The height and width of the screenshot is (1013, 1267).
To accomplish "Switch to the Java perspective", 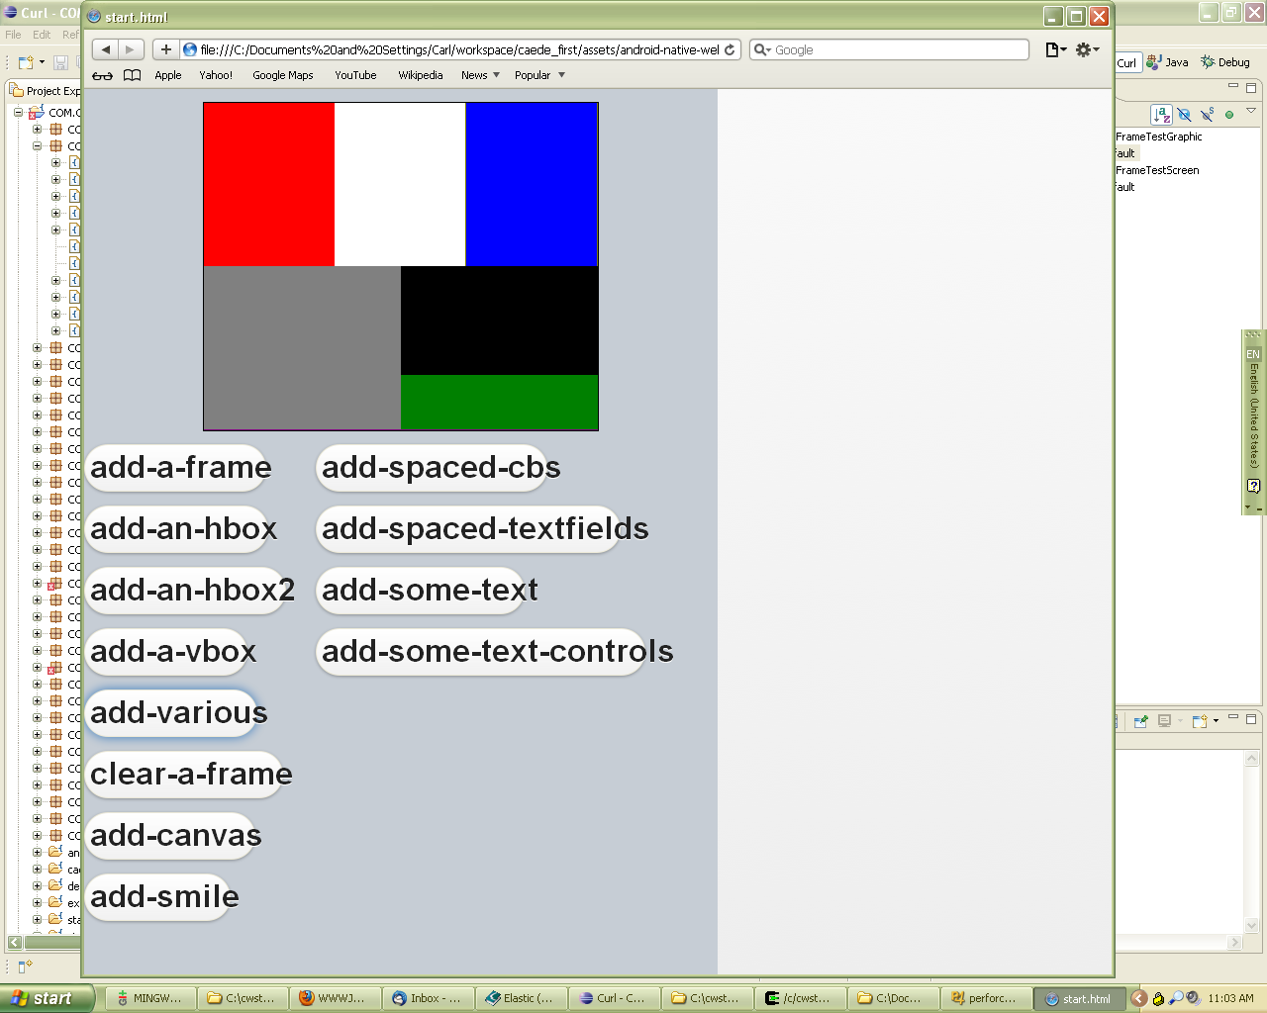I will [1167, 61].
